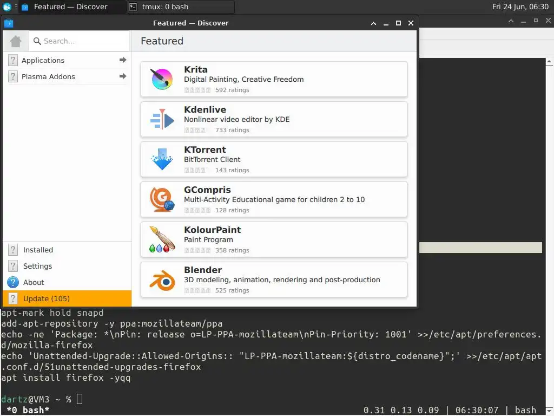The image size is (554, 416).
Task: Click the 3D modeling description of Blender
Action: tap(282, 279)
